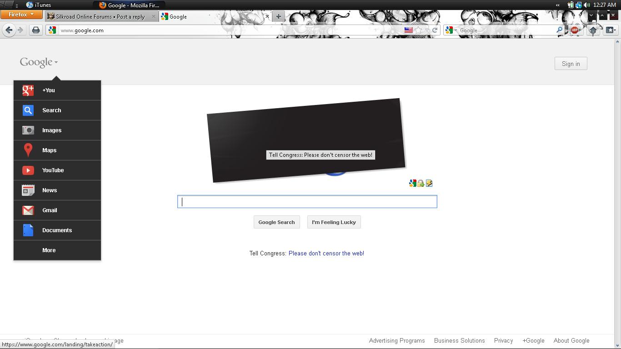Click the Google search text field
621x349 pixels.
pyautogui.click(x=307, y=202)
